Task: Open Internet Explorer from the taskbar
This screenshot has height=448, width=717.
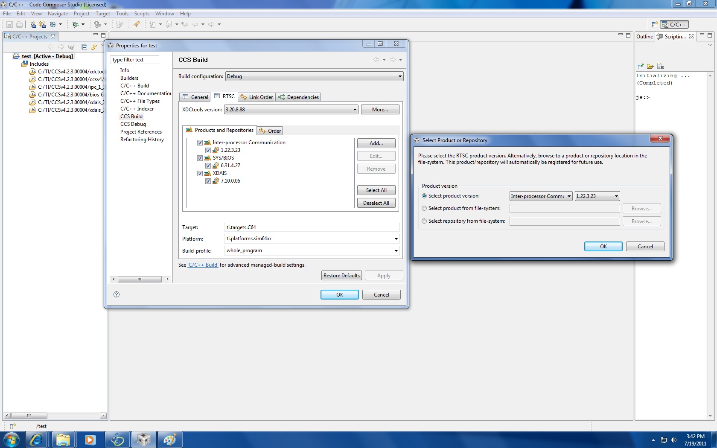Action: [37, 439]
